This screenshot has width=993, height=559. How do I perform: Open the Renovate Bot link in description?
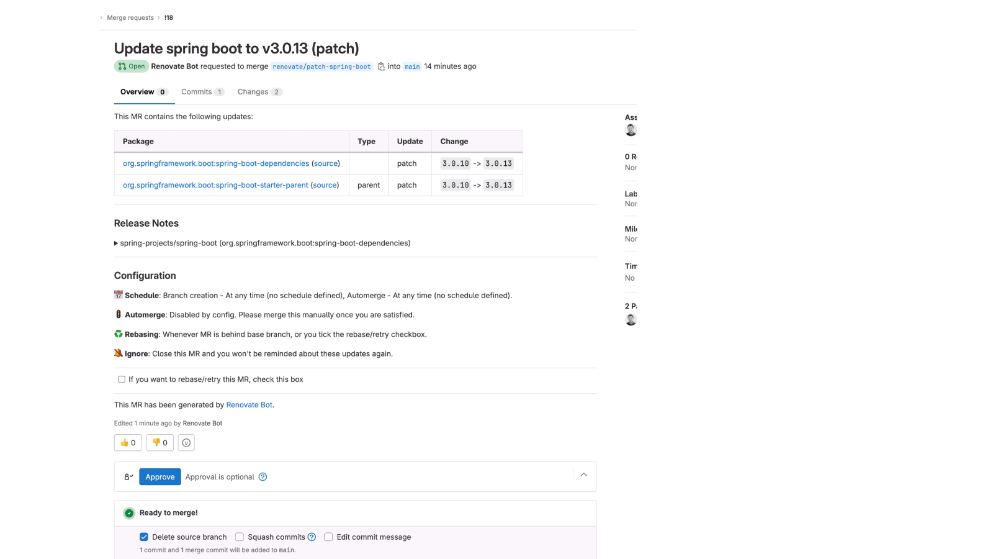click(249, 405)
